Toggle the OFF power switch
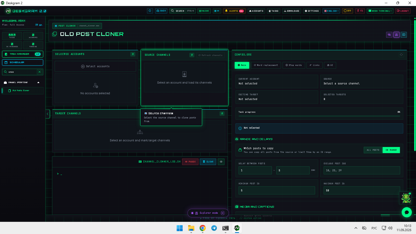The height and width of the screenshot is (234, 416). pos(348,11)
